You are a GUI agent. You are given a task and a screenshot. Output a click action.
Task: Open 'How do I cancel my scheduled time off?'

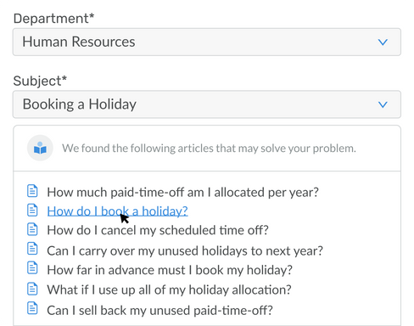point(158,230)
